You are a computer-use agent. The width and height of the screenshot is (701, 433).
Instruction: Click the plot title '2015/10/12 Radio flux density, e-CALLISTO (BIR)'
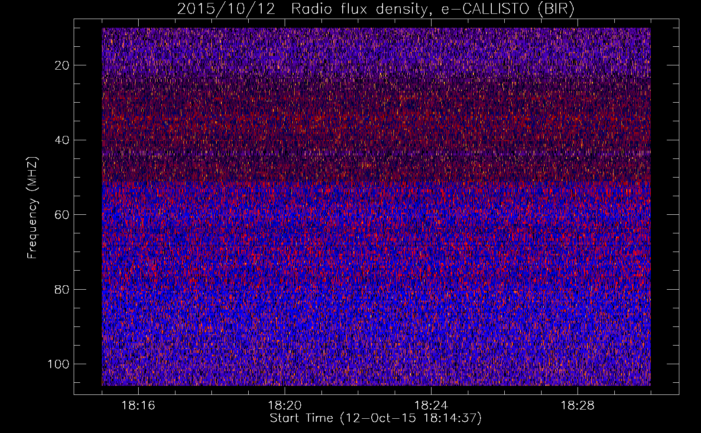pyautogui.click(x=376, y=9)
